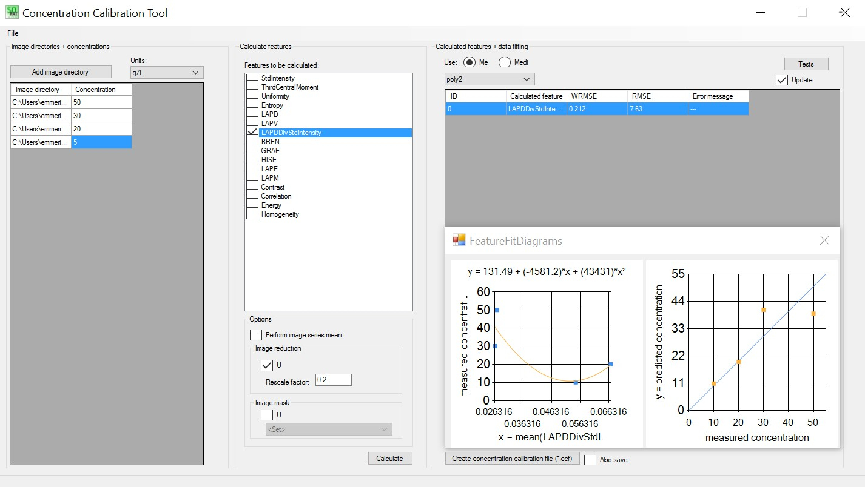Screen dimensions: 865x487
Task: Open the image mask Set dropdown
Action: pyautogui.click(x=329, y=429)
